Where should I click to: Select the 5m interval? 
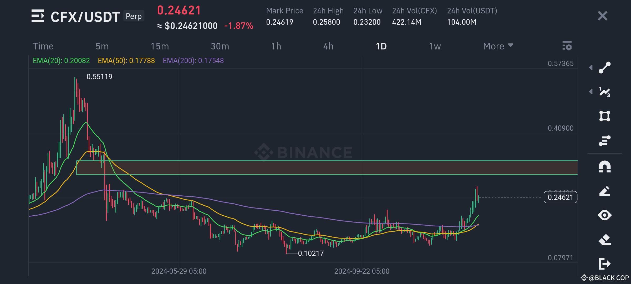pyautogui.click(x=102, y=46)
